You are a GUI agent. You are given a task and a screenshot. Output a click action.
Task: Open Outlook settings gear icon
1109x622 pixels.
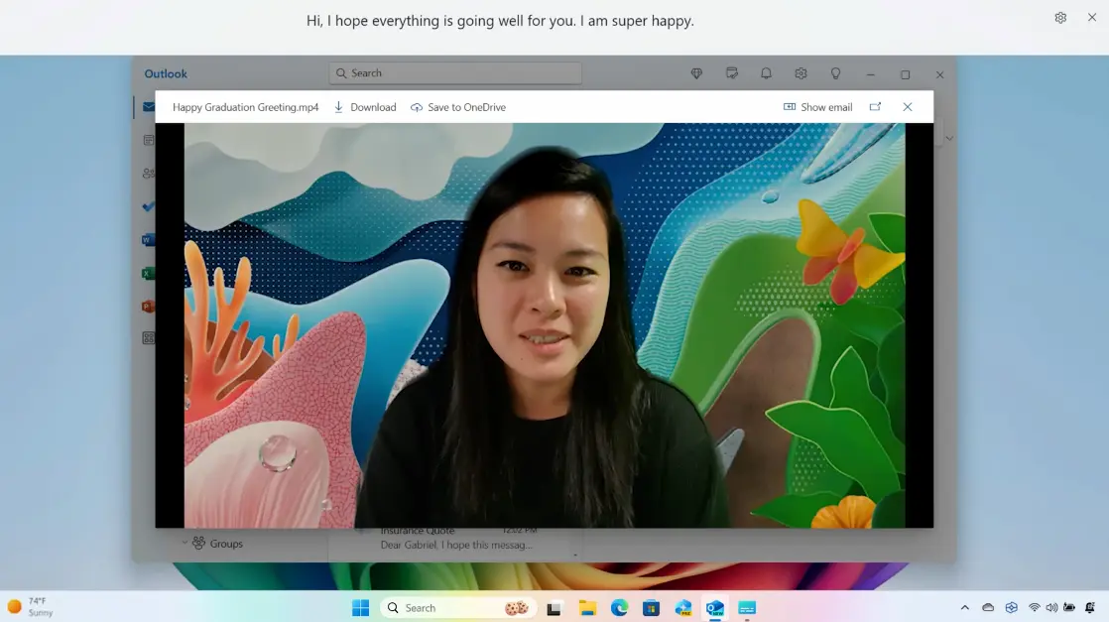[x=801, y=73]
